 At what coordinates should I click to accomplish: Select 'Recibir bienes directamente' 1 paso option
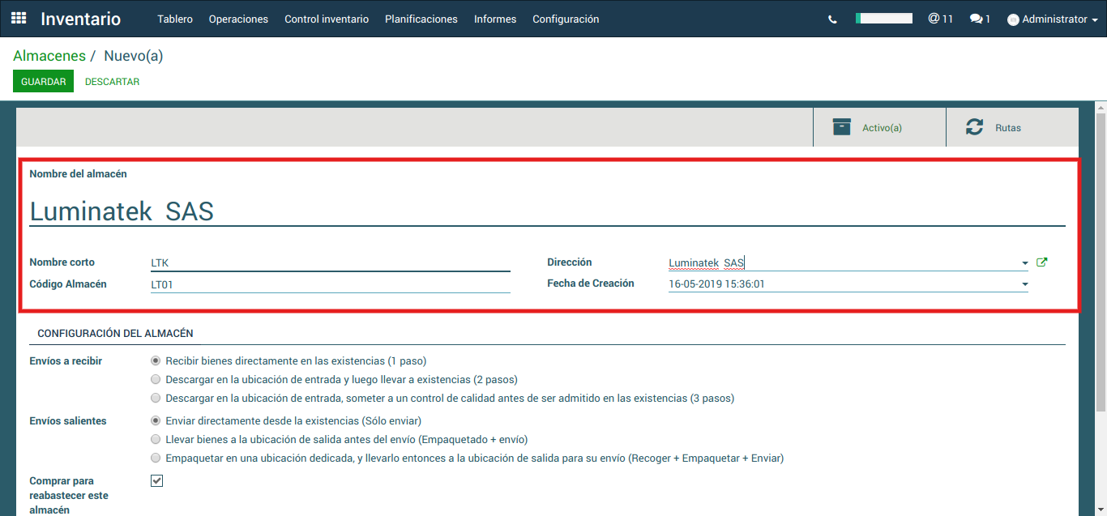pos(156,361)
